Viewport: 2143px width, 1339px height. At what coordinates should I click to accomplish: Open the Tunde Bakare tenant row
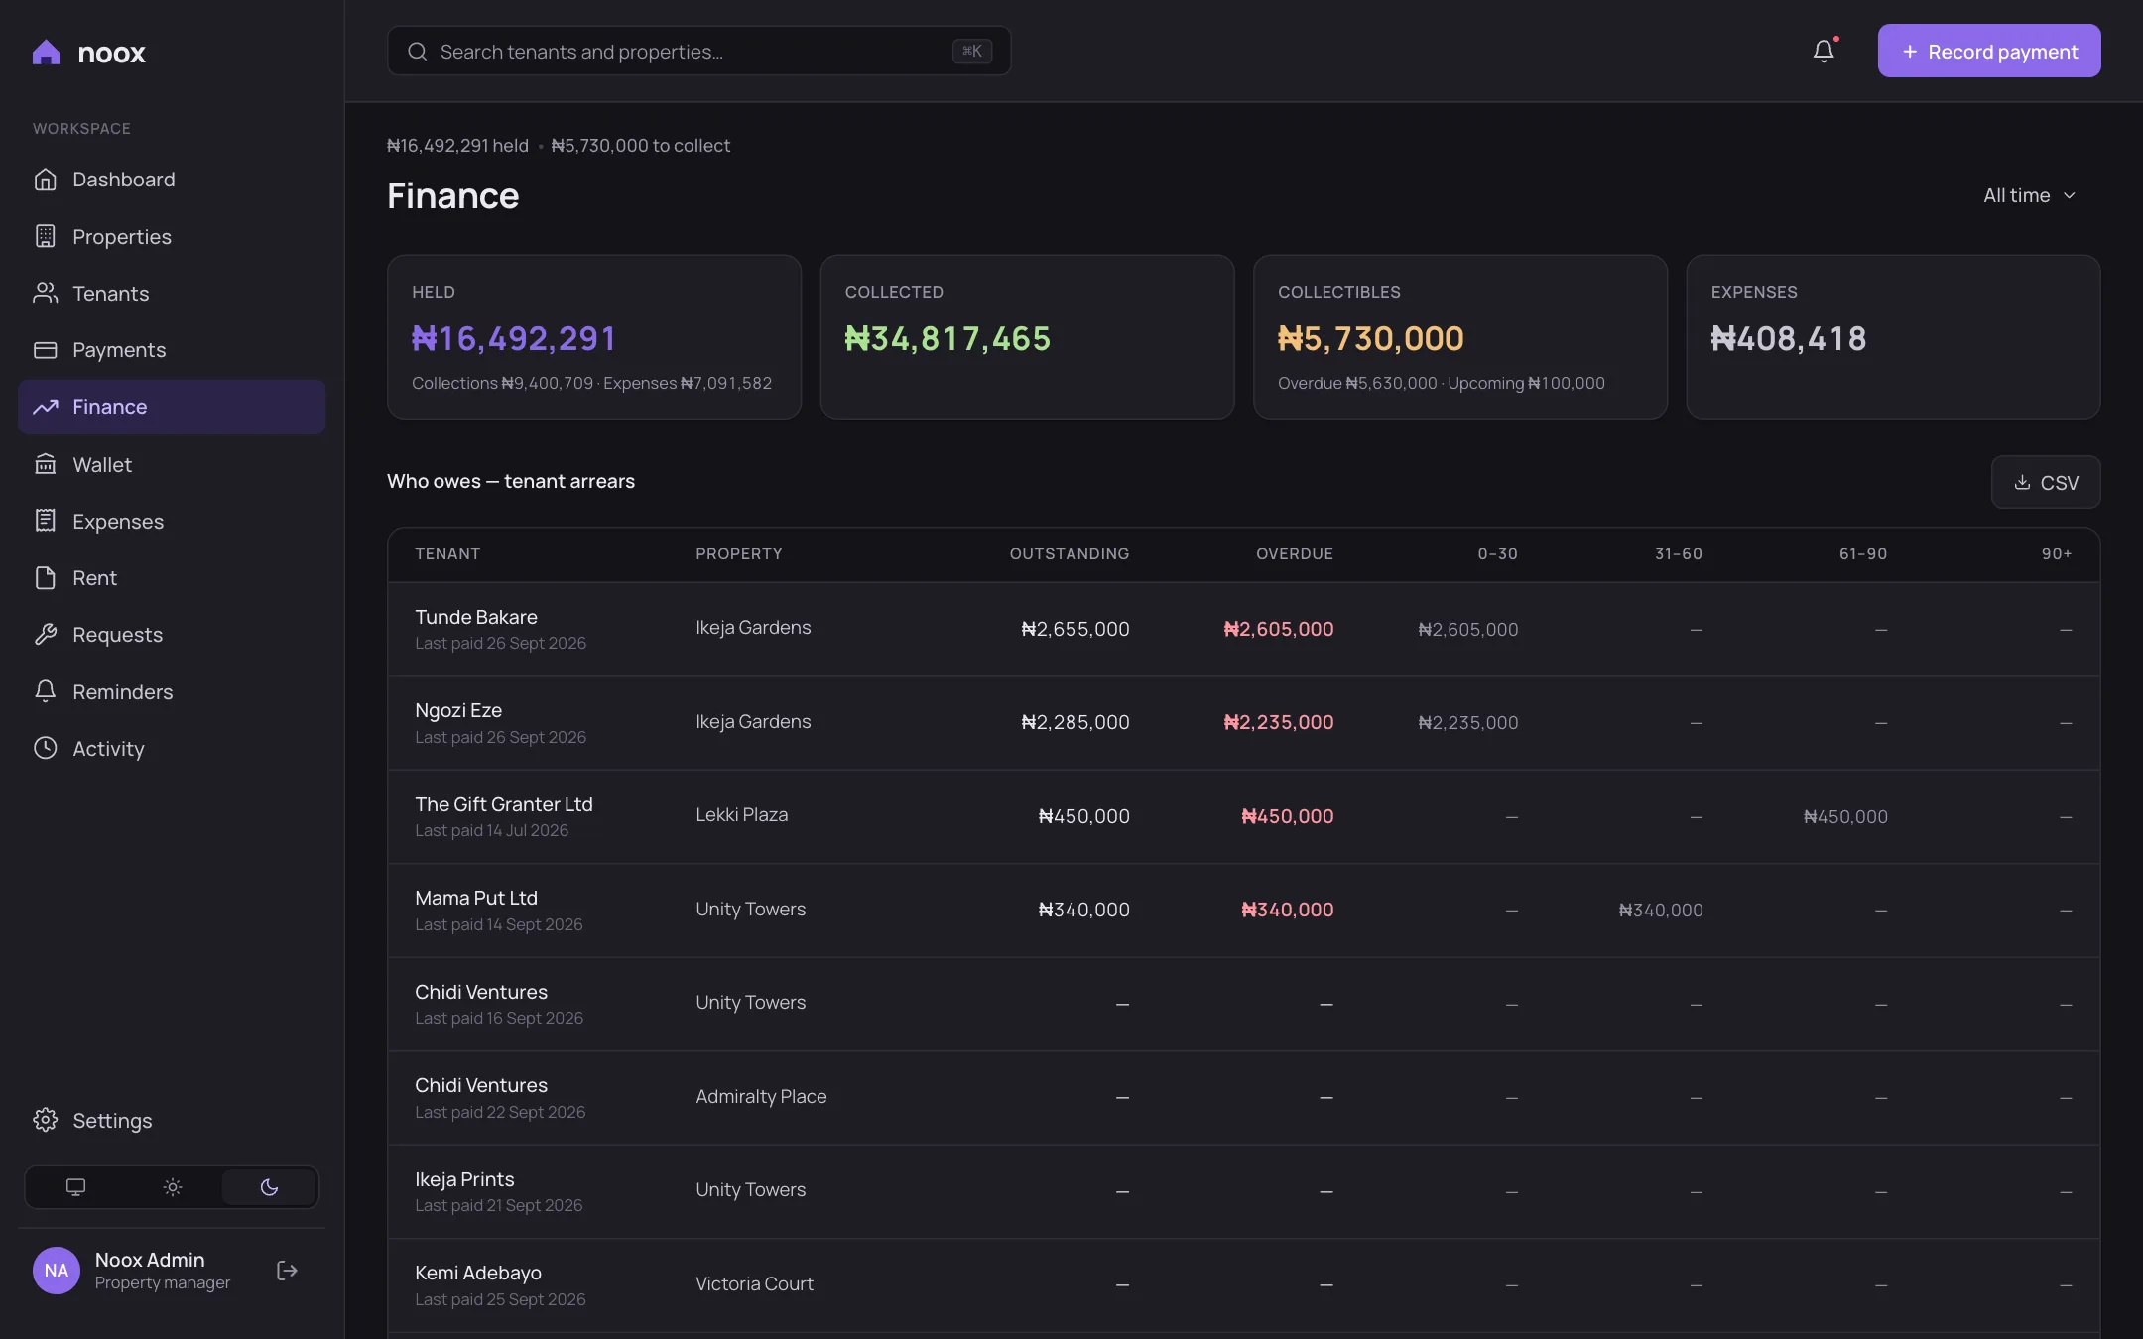click(x=1243, y=629)
